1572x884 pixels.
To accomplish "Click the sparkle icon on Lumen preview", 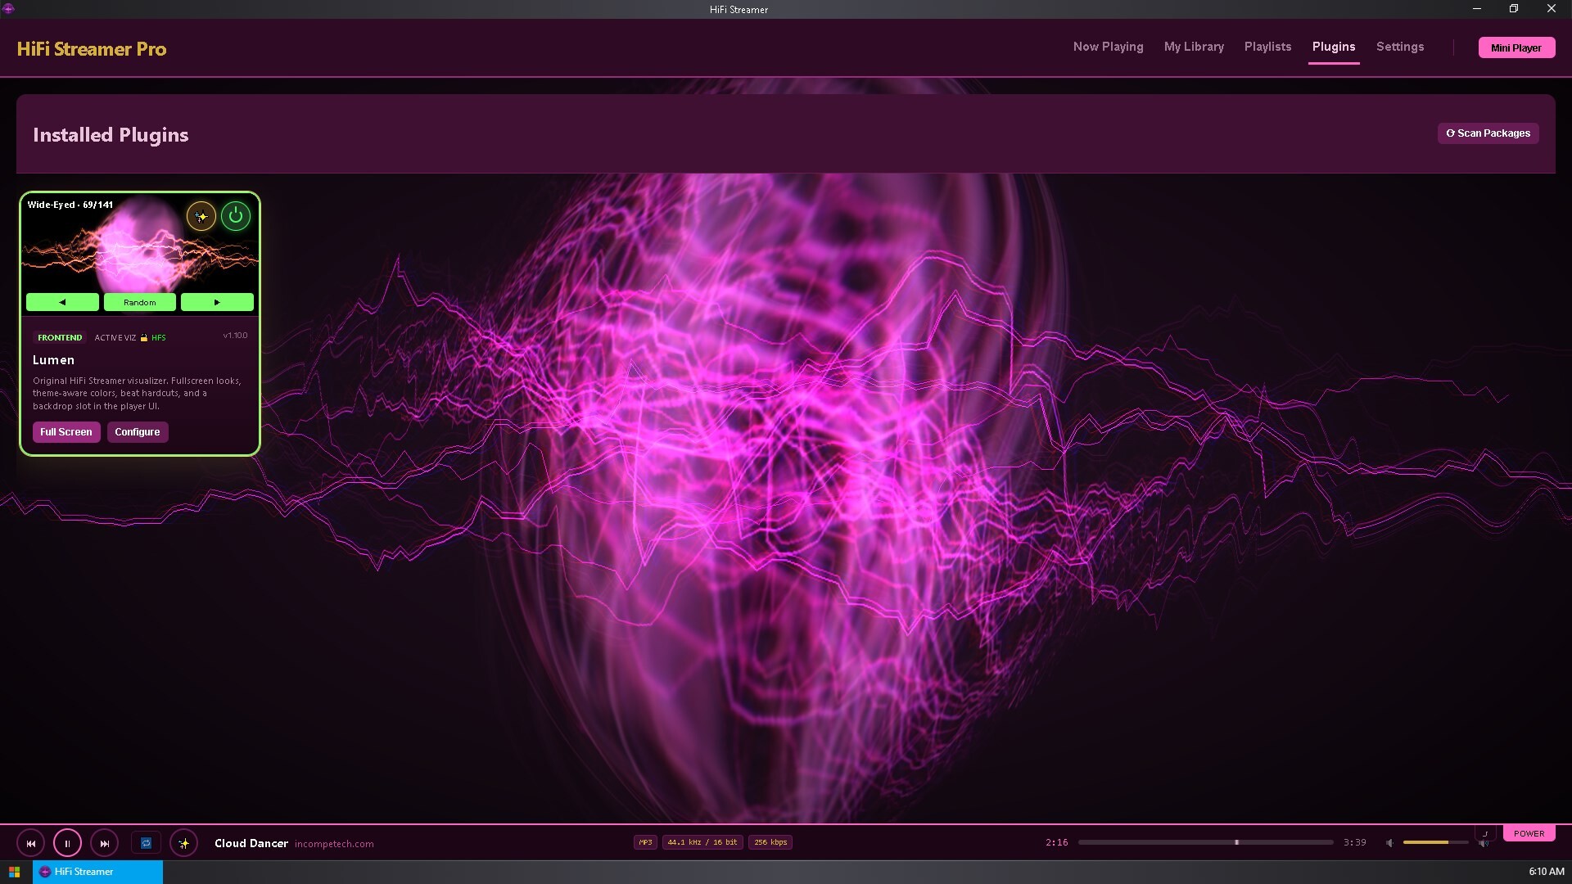I will [201, 216].
